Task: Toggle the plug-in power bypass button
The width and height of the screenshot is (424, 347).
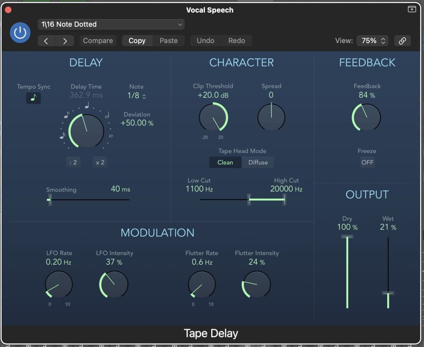Action: coord(20,33)
